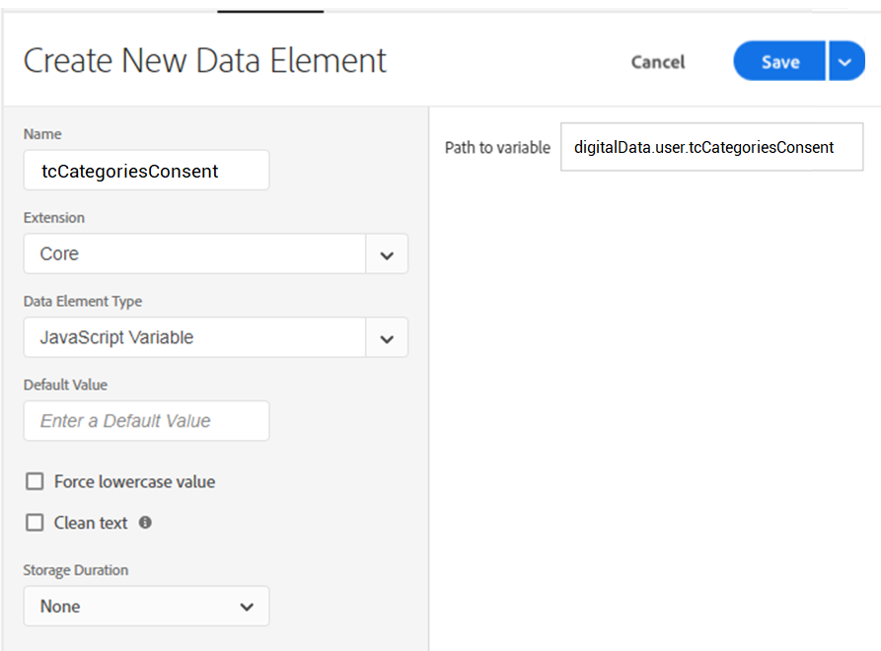Click the info icon beside Clean text
881x651 pixels.
pyautogui.click(x=145, y=523)
